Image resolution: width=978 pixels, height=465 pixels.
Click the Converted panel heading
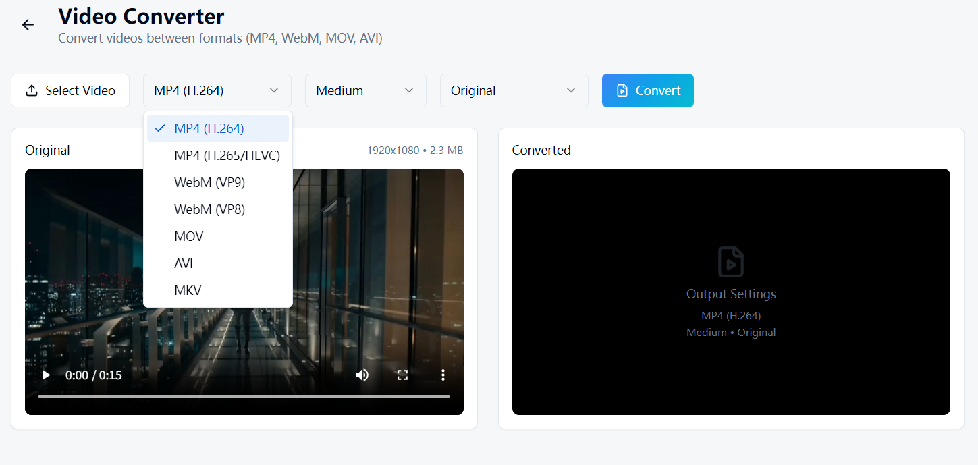(541, 150)
